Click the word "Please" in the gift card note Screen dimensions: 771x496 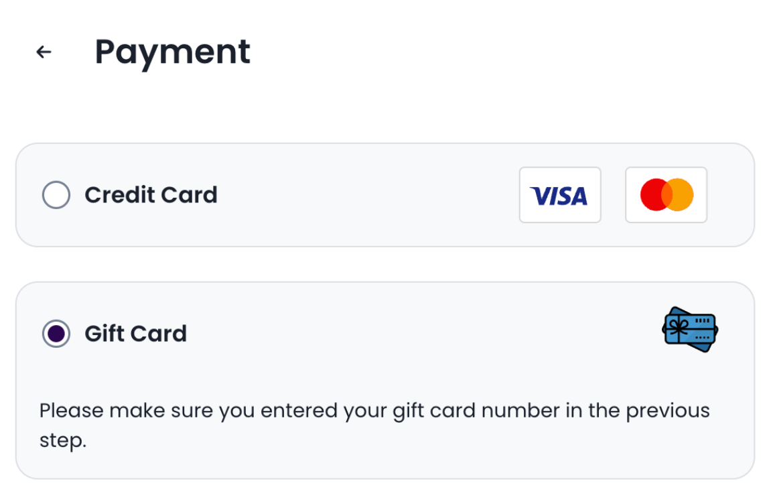[x=72, y=410]
